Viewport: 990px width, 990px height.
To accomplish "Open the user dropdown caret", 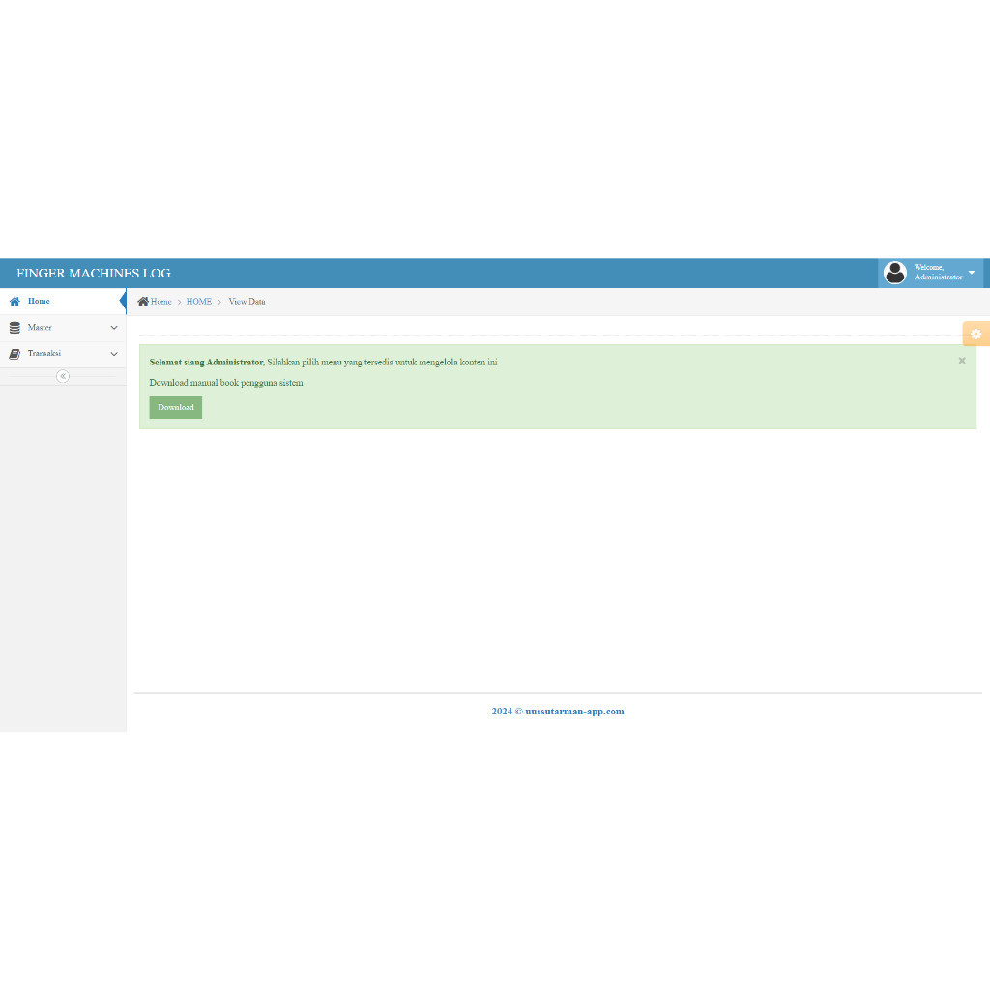I will click(x=972, y=273).
